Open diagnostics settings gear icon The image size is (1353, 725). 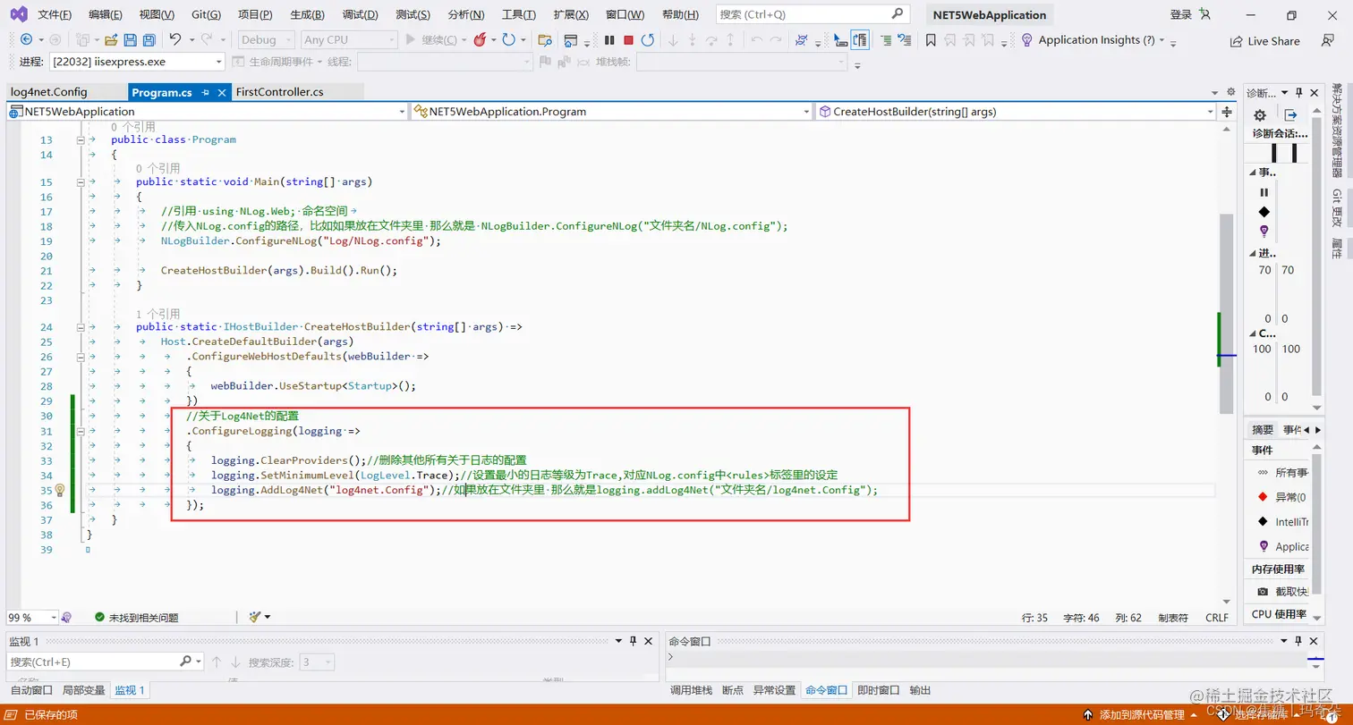tap(1260, 115)
